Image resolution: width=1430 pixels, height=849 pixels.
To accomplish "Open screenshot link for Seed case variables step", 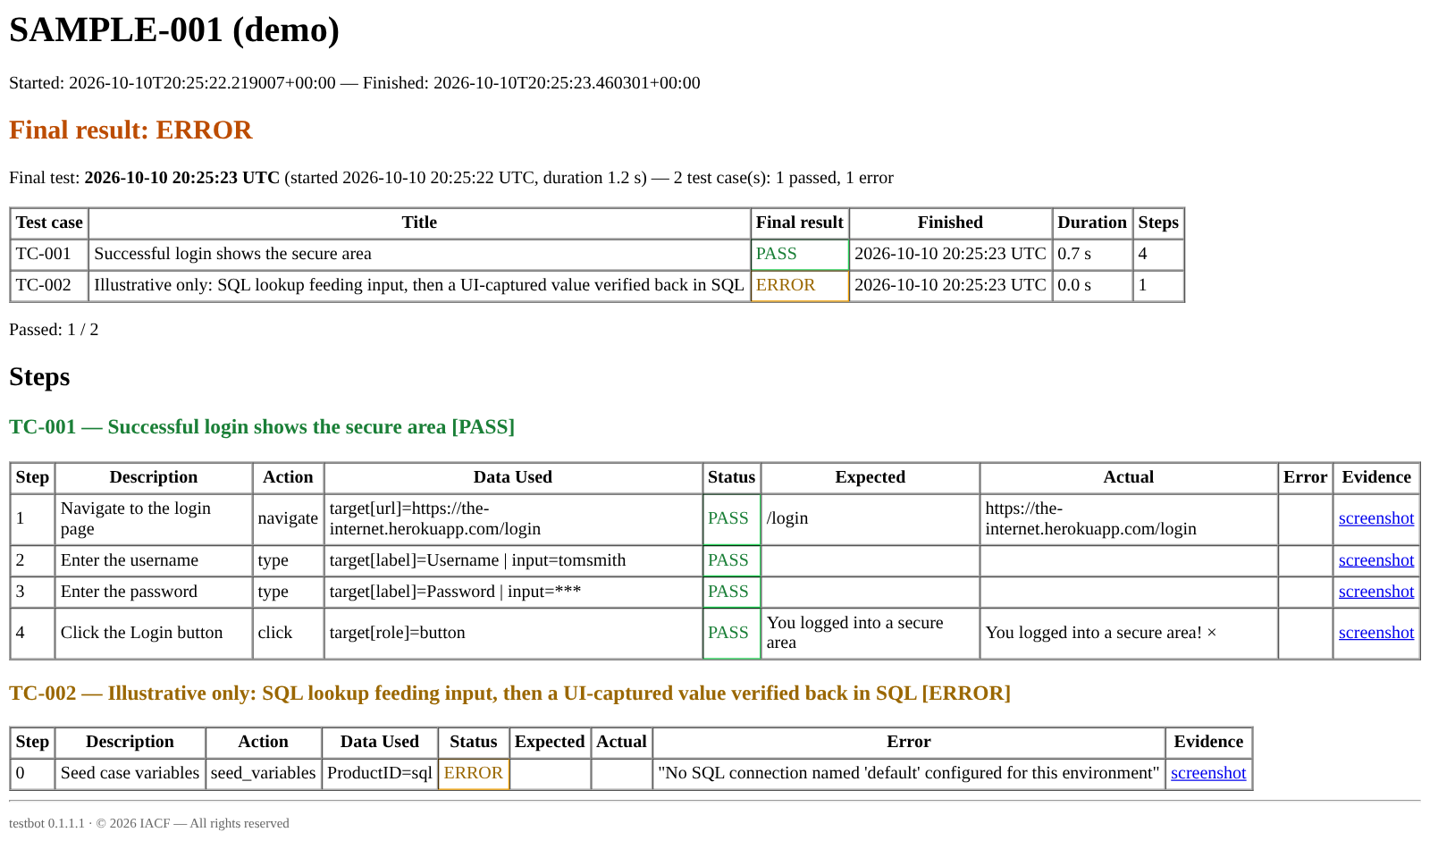I will 1208,773.
